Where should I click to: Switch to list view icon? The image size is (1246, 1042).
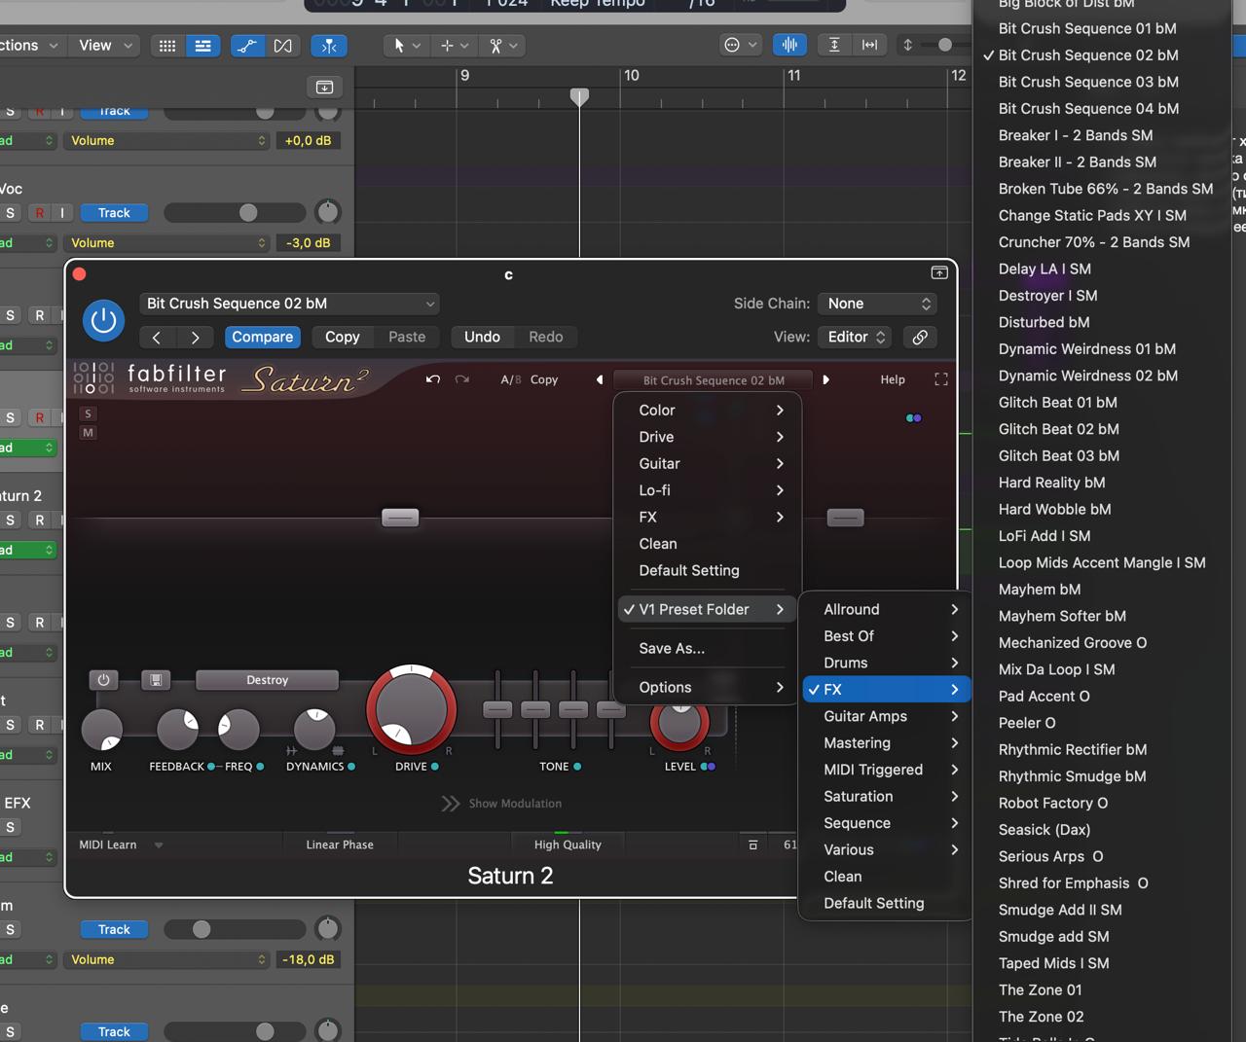(x=202, y=46)
